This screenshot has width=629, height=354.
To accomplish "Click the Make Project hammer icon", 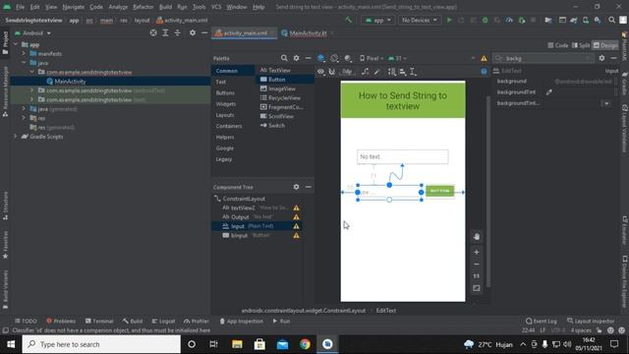I will click(x=349, y=20).
